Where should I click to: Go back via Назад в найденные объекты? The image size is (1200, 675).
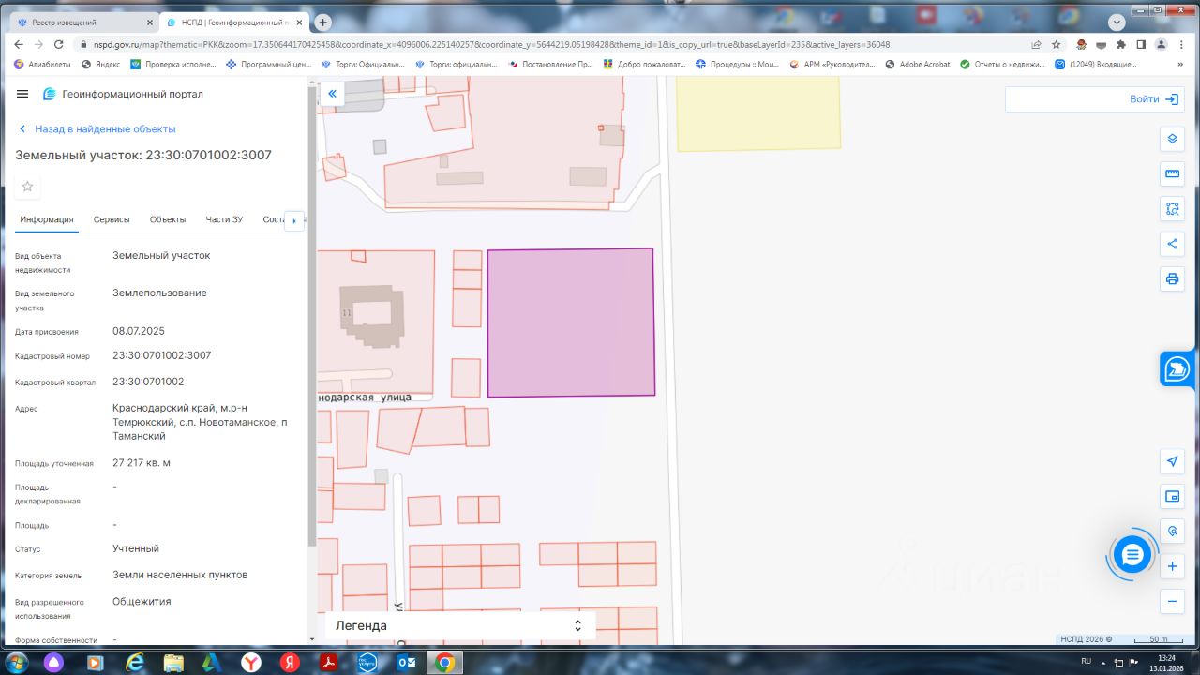pyautogui.click(x=97, y=129)
